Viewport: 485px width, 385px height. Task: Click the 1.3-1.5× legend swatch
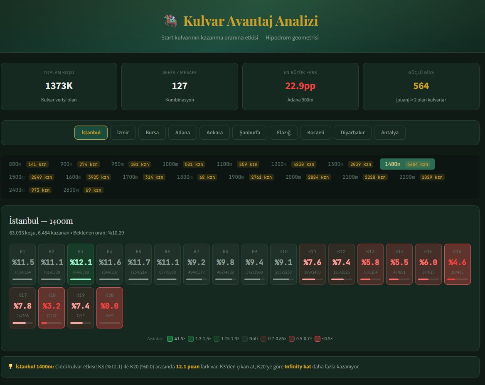(191, 338)
